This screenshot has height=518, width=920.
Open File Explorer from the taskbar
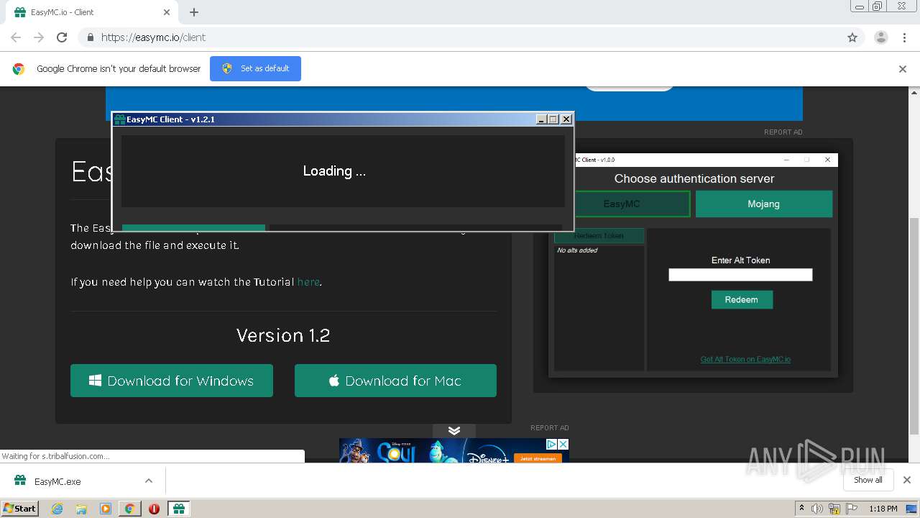[x=81, y=509]
